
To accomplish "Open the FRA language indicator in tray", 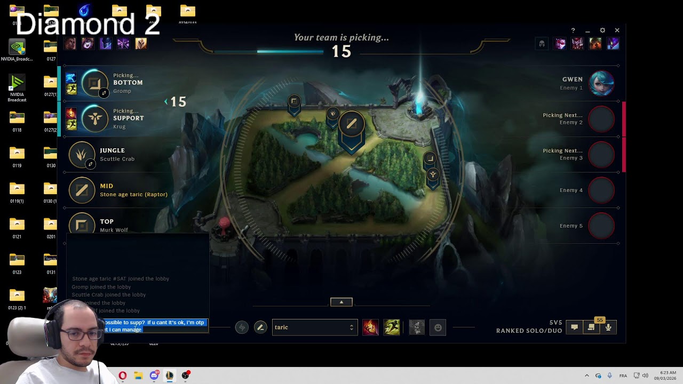I will 623,375.
